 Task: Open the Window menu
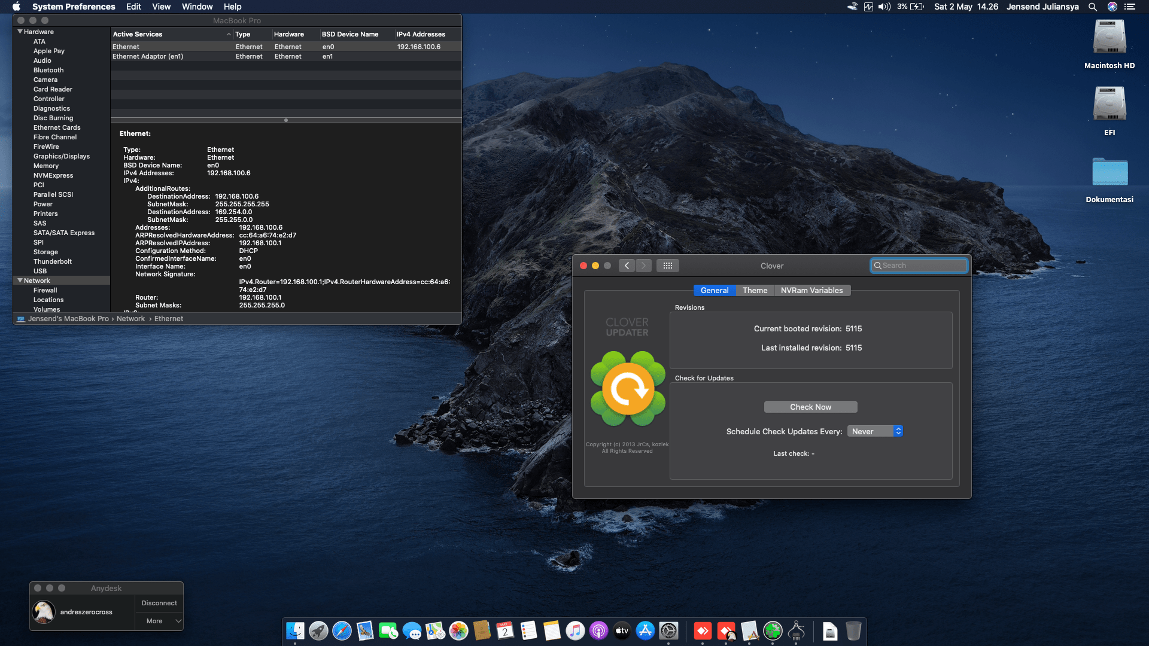[x=197, y=7]
